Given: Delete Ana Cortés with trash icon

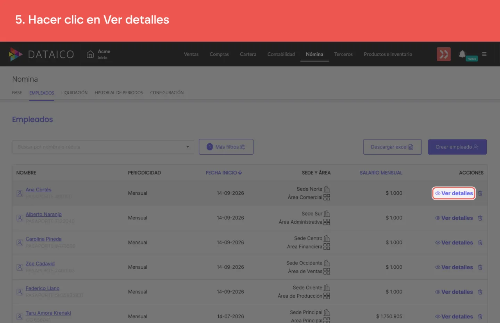Looking at the screenshot, I should click(480, 193).
